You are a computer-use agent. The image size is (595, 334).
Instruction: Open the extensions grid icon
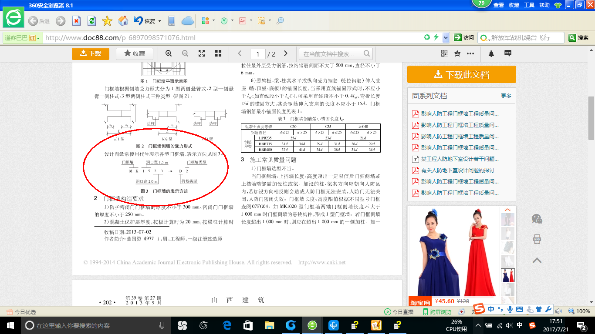coord(206,21)
